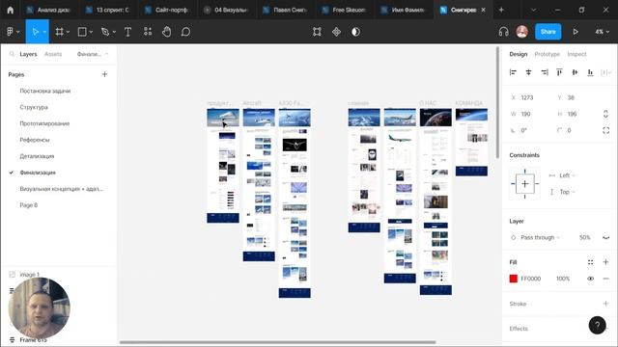Align selection to the top
The image size is (618, 347).
click(559, 72)
